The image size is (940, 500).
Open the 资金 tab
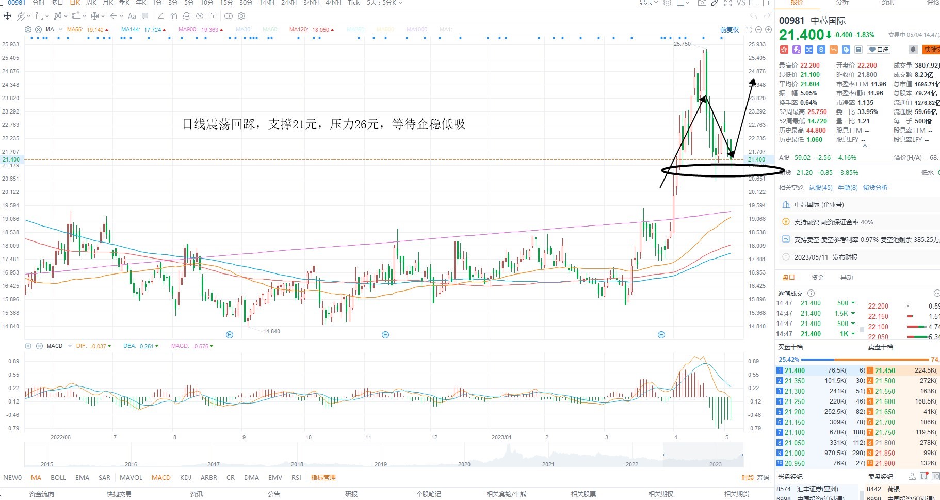(818, 277)
